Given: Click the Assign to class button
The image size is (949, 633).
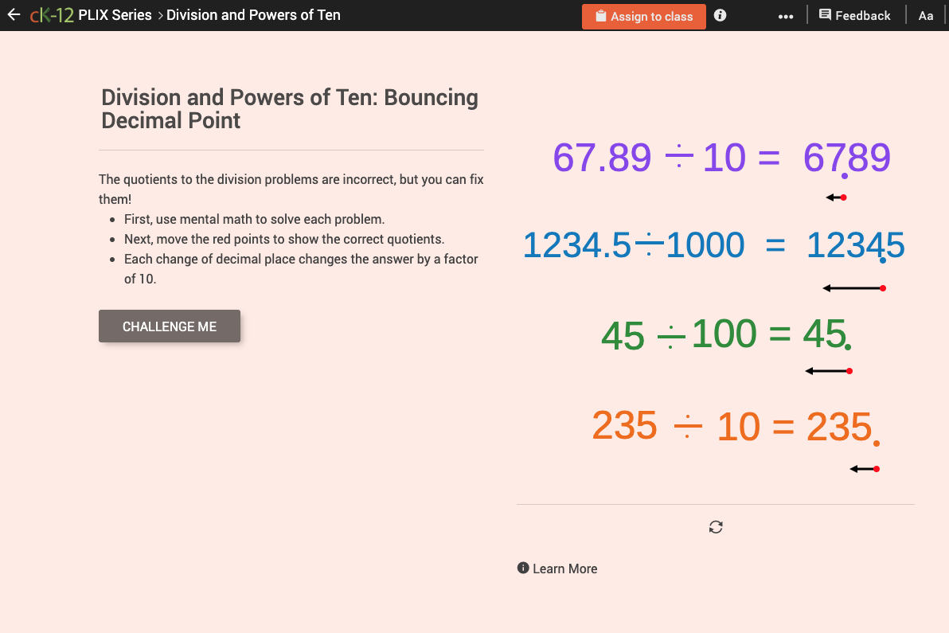Looking at the screenshot, I should coord(643,15).
